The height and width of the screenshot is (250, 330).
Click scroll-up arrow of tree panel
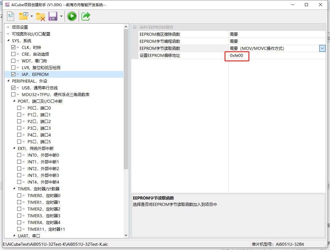[126, 27]
